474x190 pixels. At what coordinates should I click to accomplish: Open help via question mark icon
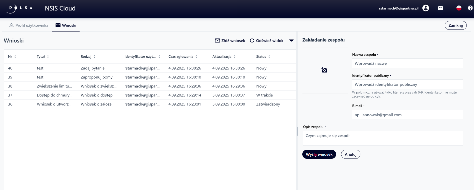coord(470,8)
